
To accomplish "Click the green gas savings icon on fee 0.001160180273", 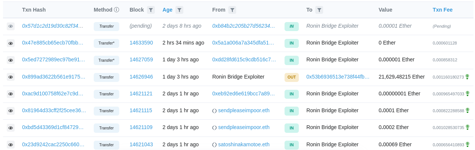I will 467,77.
